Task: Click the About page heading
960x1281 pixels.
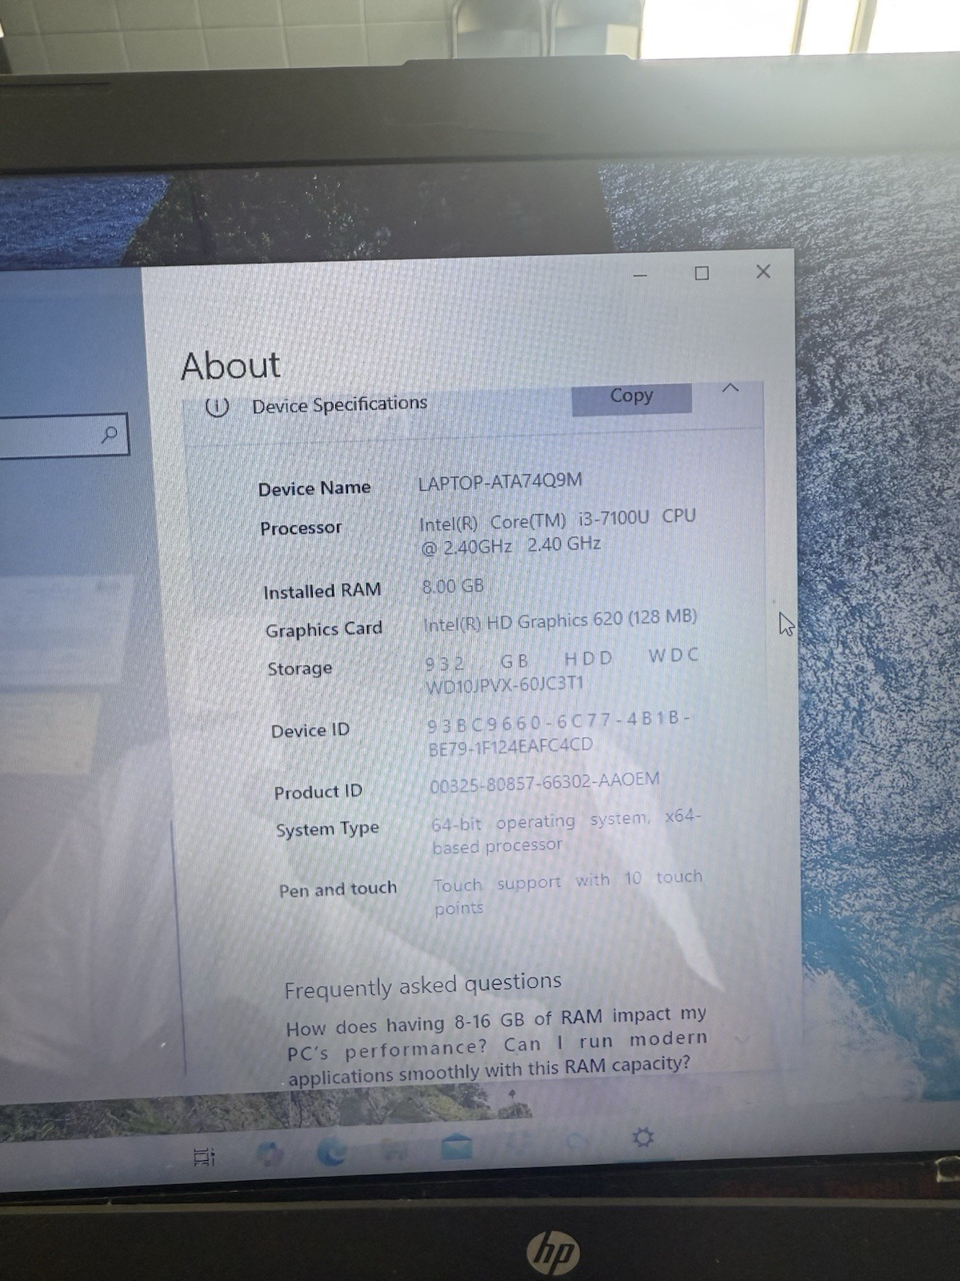Action: (230, 366)
